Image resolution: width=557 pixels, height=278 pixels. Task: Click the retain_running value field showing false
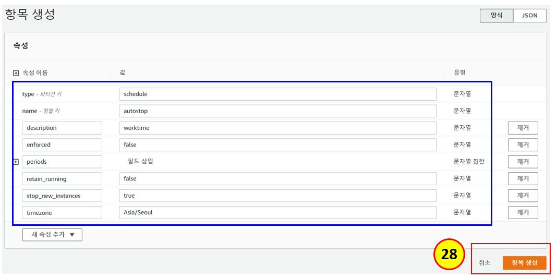coord(277,178)
